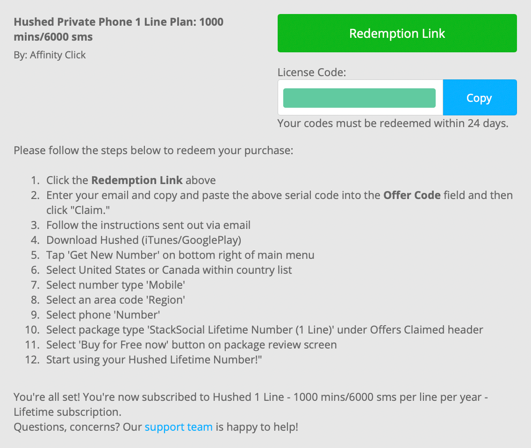Click the 'StackSocial Lifetime Number (1 Line)' step

pyautogui.click(x=265, y=329)
